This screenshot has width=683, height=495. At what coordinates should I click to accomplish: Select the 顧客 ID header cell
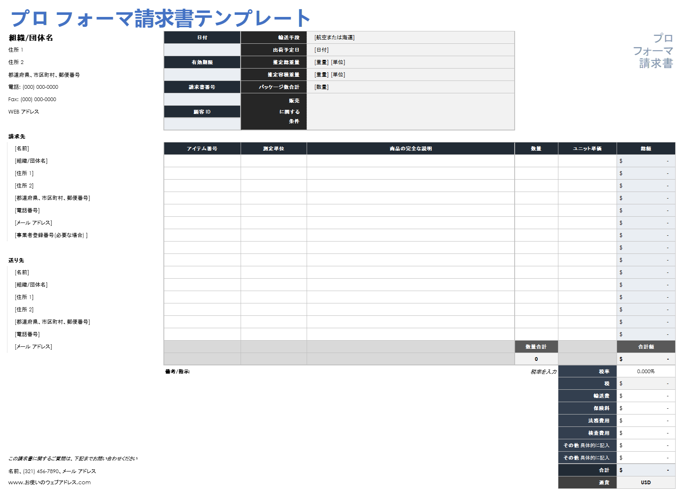click(x=202, y=111)
